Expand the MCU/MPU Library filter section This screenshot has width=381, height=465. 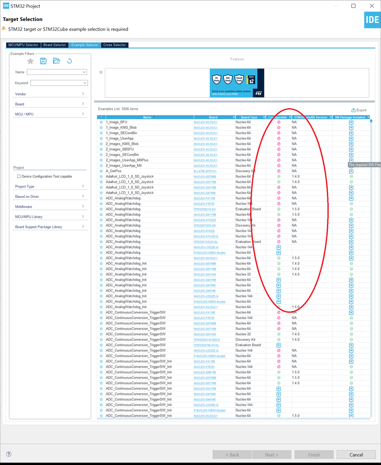click(x=50, y=217)
